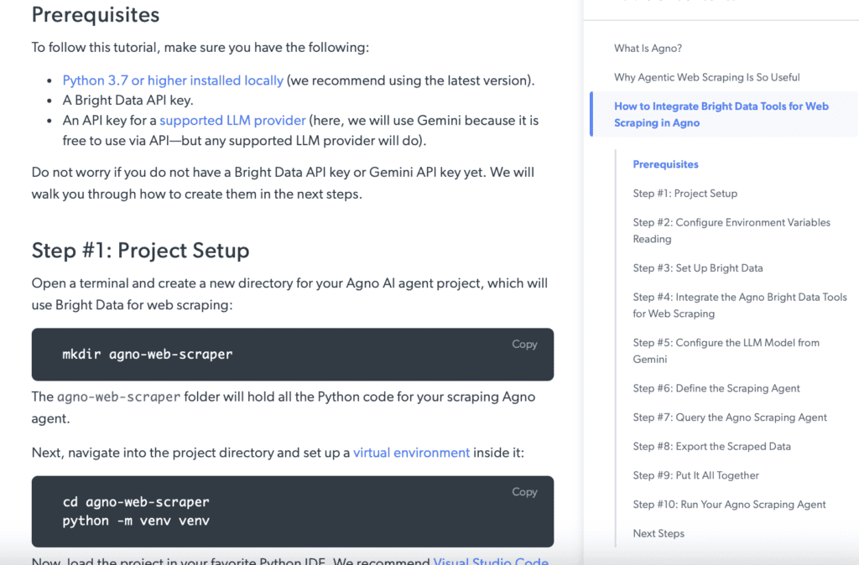859x565 pixels.
Task: Select How to Integrate Bright Data Tools
Action: pyautogui.click(x=721, y=114)
